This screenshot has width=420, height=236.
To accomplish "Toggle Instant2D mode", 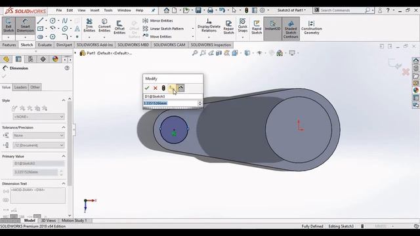I will [272, 28].
